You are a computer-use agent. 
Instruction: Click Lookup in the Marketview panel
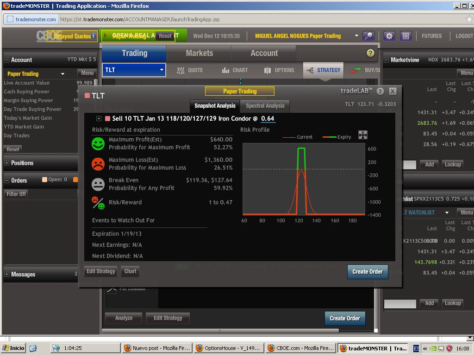[x=453, y=165]
